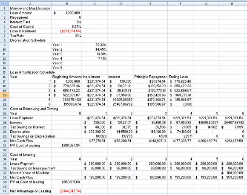Select column A header
Image resolution: width=247 pixels, height=195 pixels.
(30, 4)
